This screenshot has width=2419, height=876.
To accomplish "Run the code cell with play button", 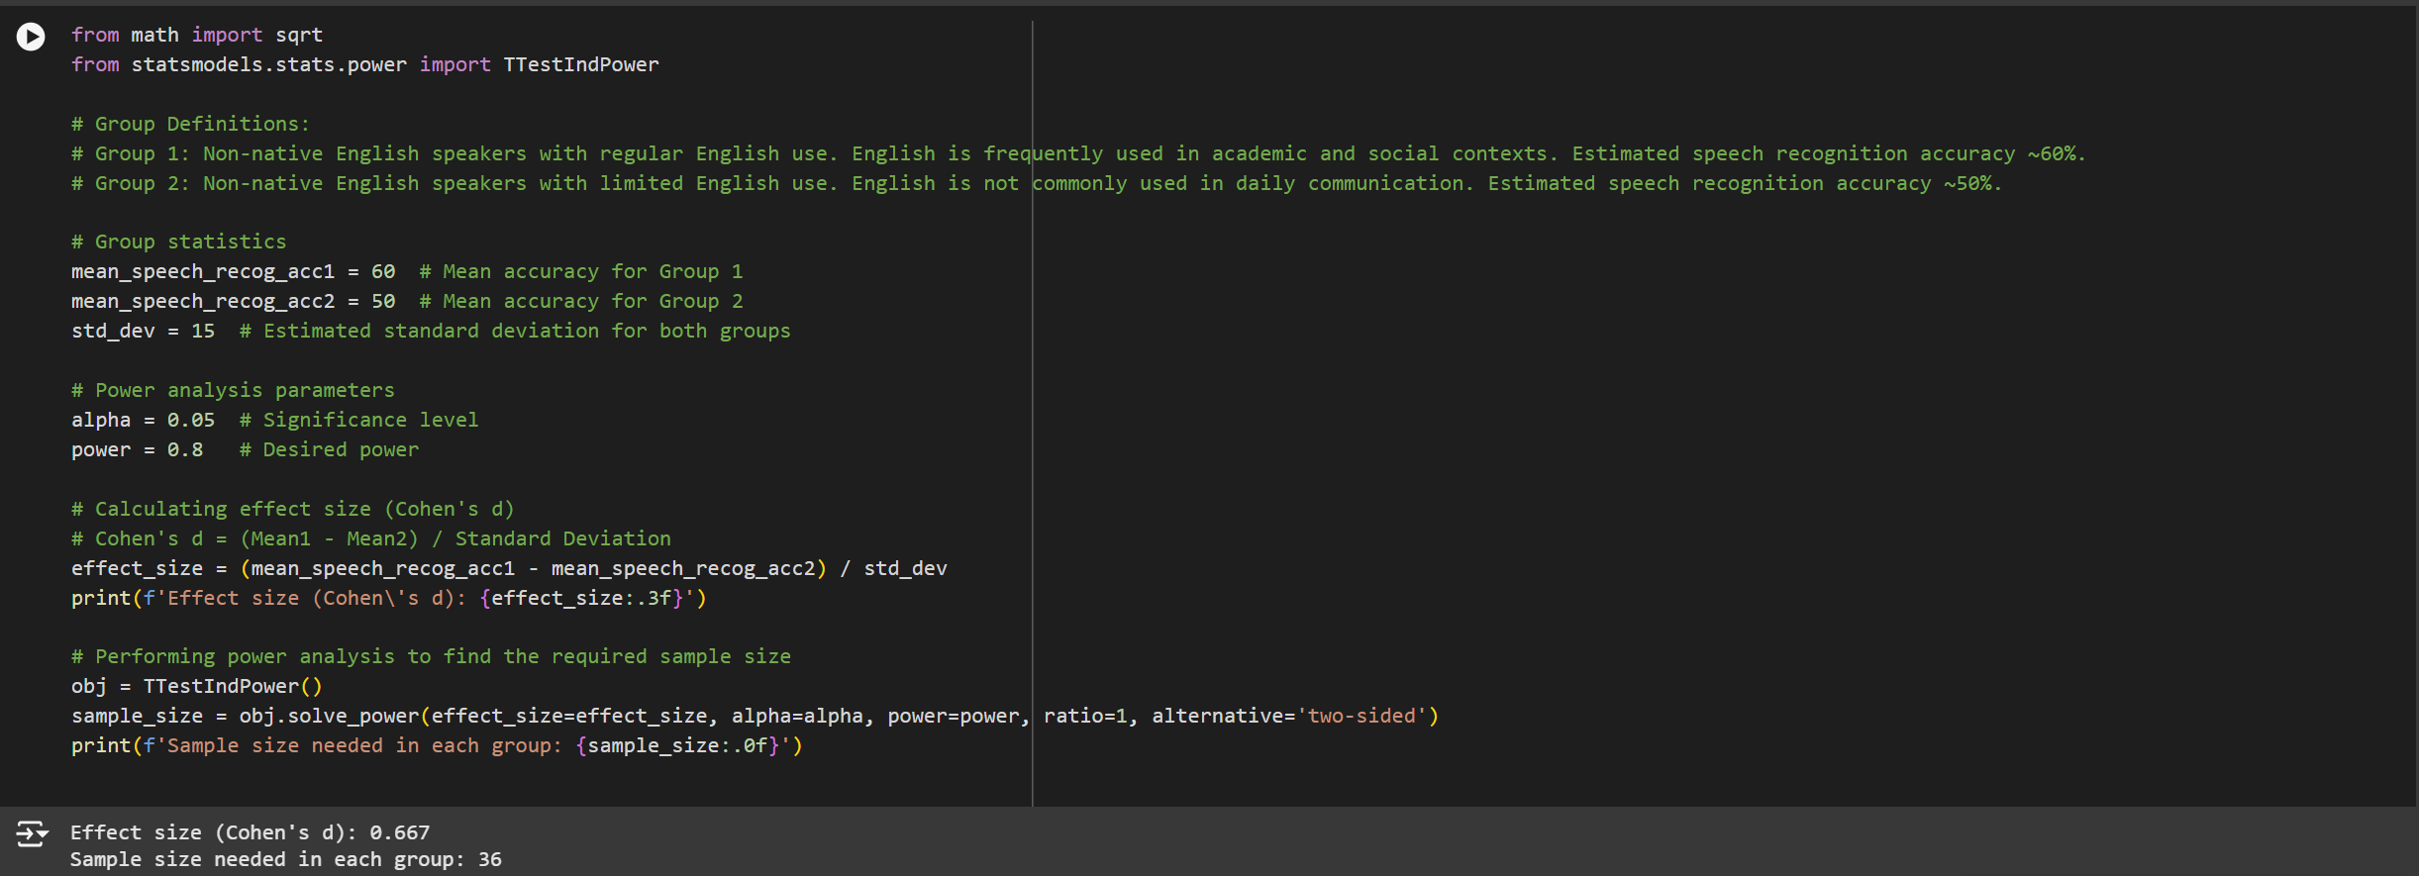I will (31, 37).
